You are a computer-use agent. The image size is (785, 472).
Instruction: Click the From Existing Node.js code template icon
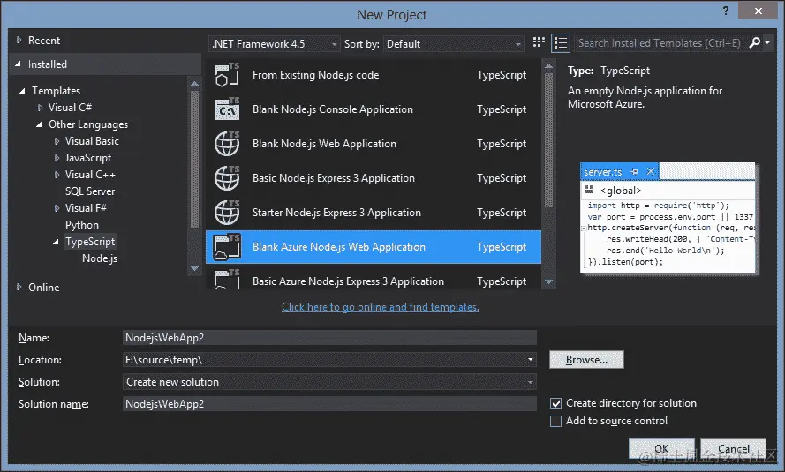point(227,75)
